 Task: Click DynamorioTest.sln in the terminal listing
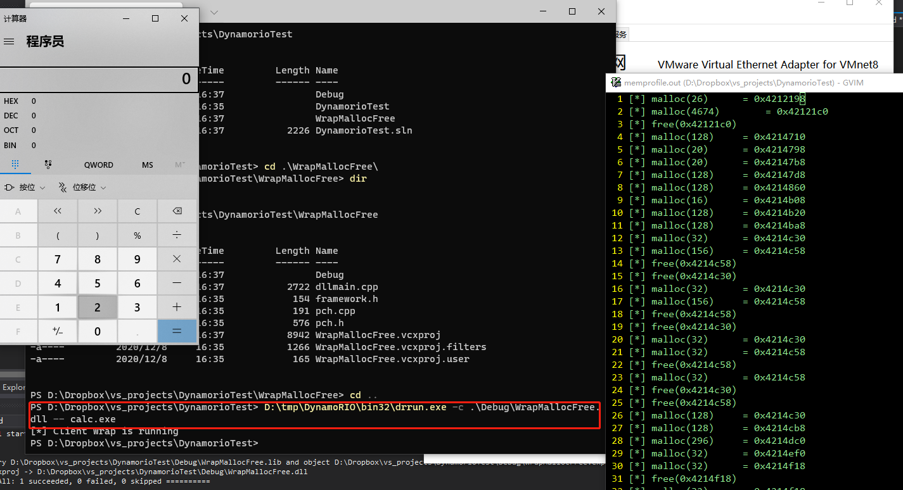(364, 130)
